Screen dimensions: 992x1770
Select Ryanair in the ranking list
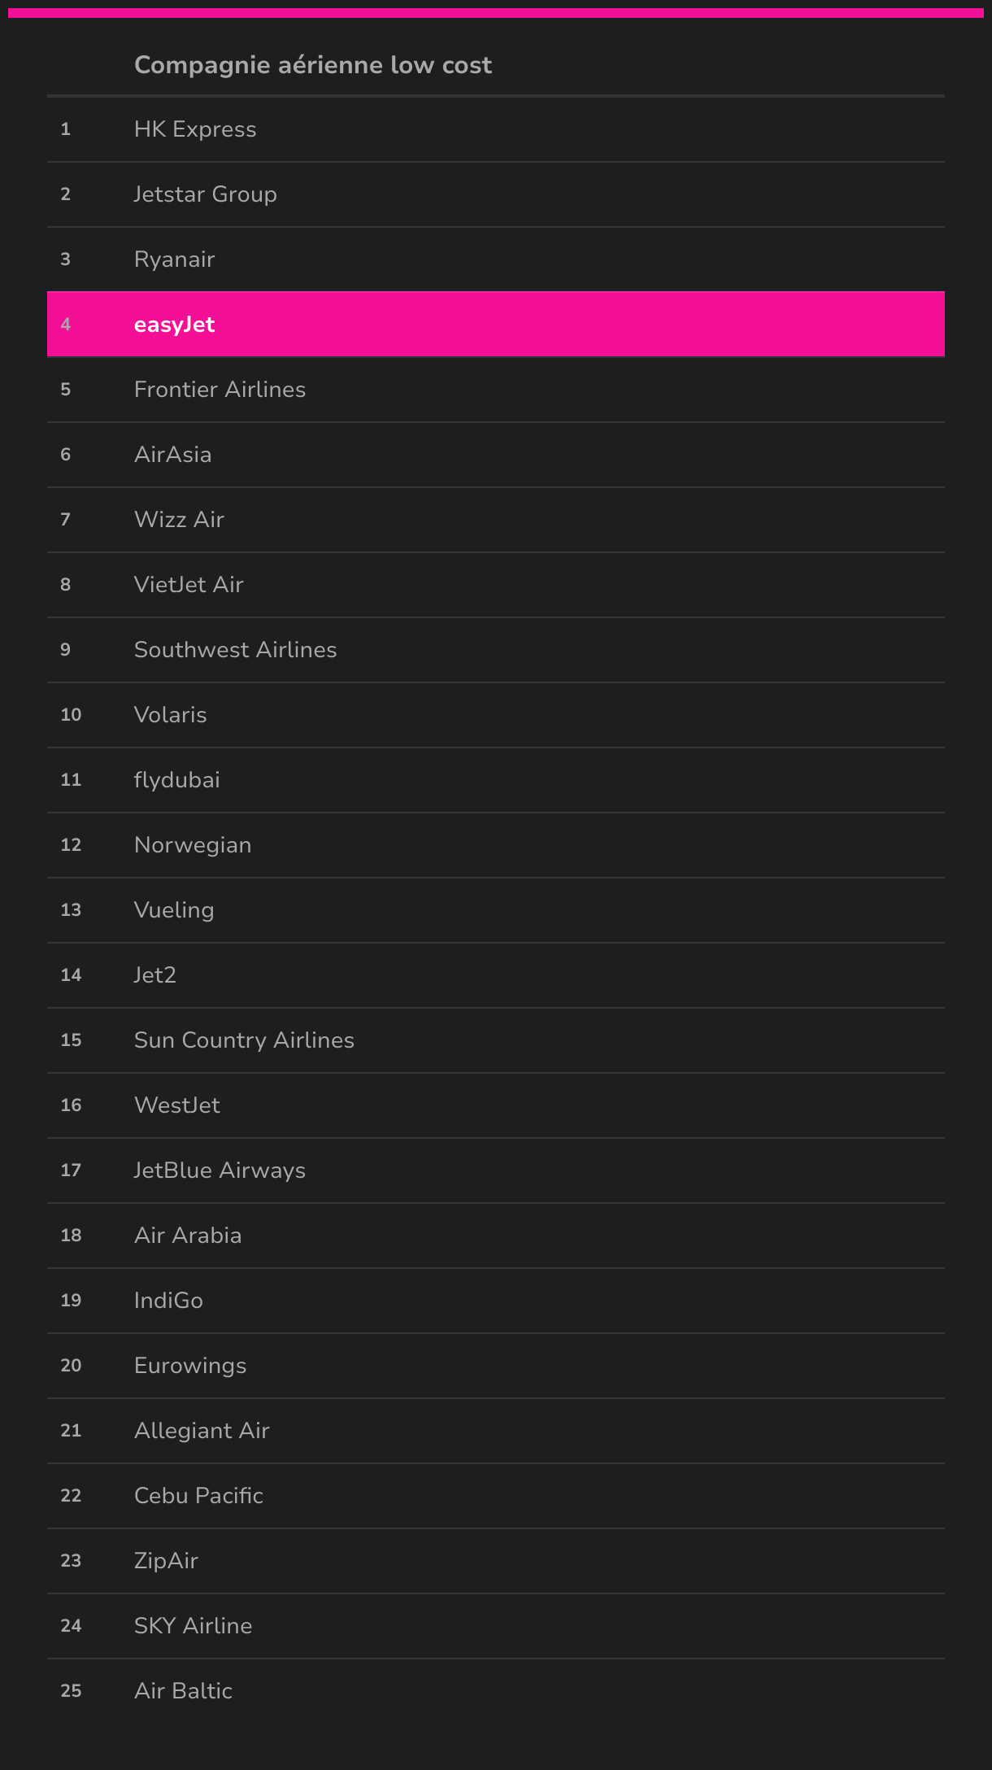(x=496, y=259)
